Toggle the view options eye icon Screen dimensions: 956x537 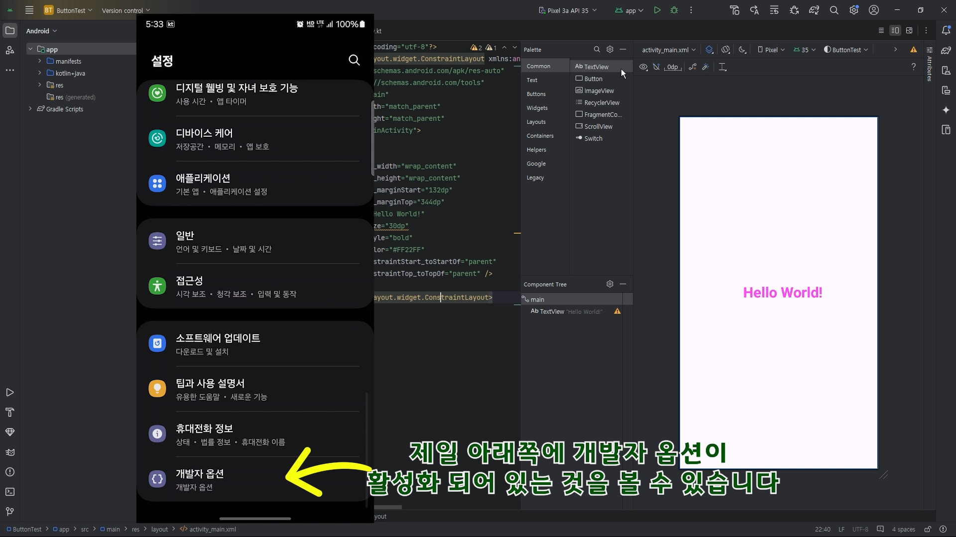click(x=643, y=67)
